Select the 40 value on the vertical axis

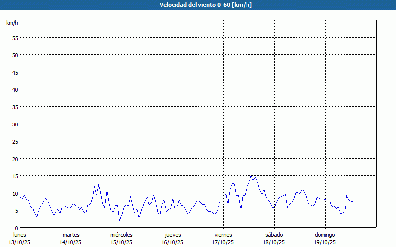pyautogui.click(x=15, y=89)
